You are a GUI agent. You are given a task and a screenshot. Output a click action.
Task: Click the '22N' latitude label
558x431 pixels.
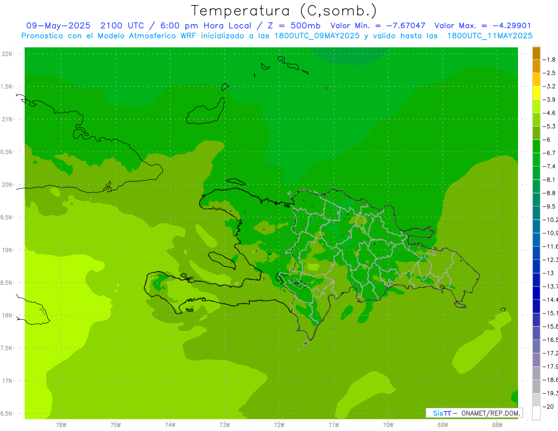(x=7, y=54)
